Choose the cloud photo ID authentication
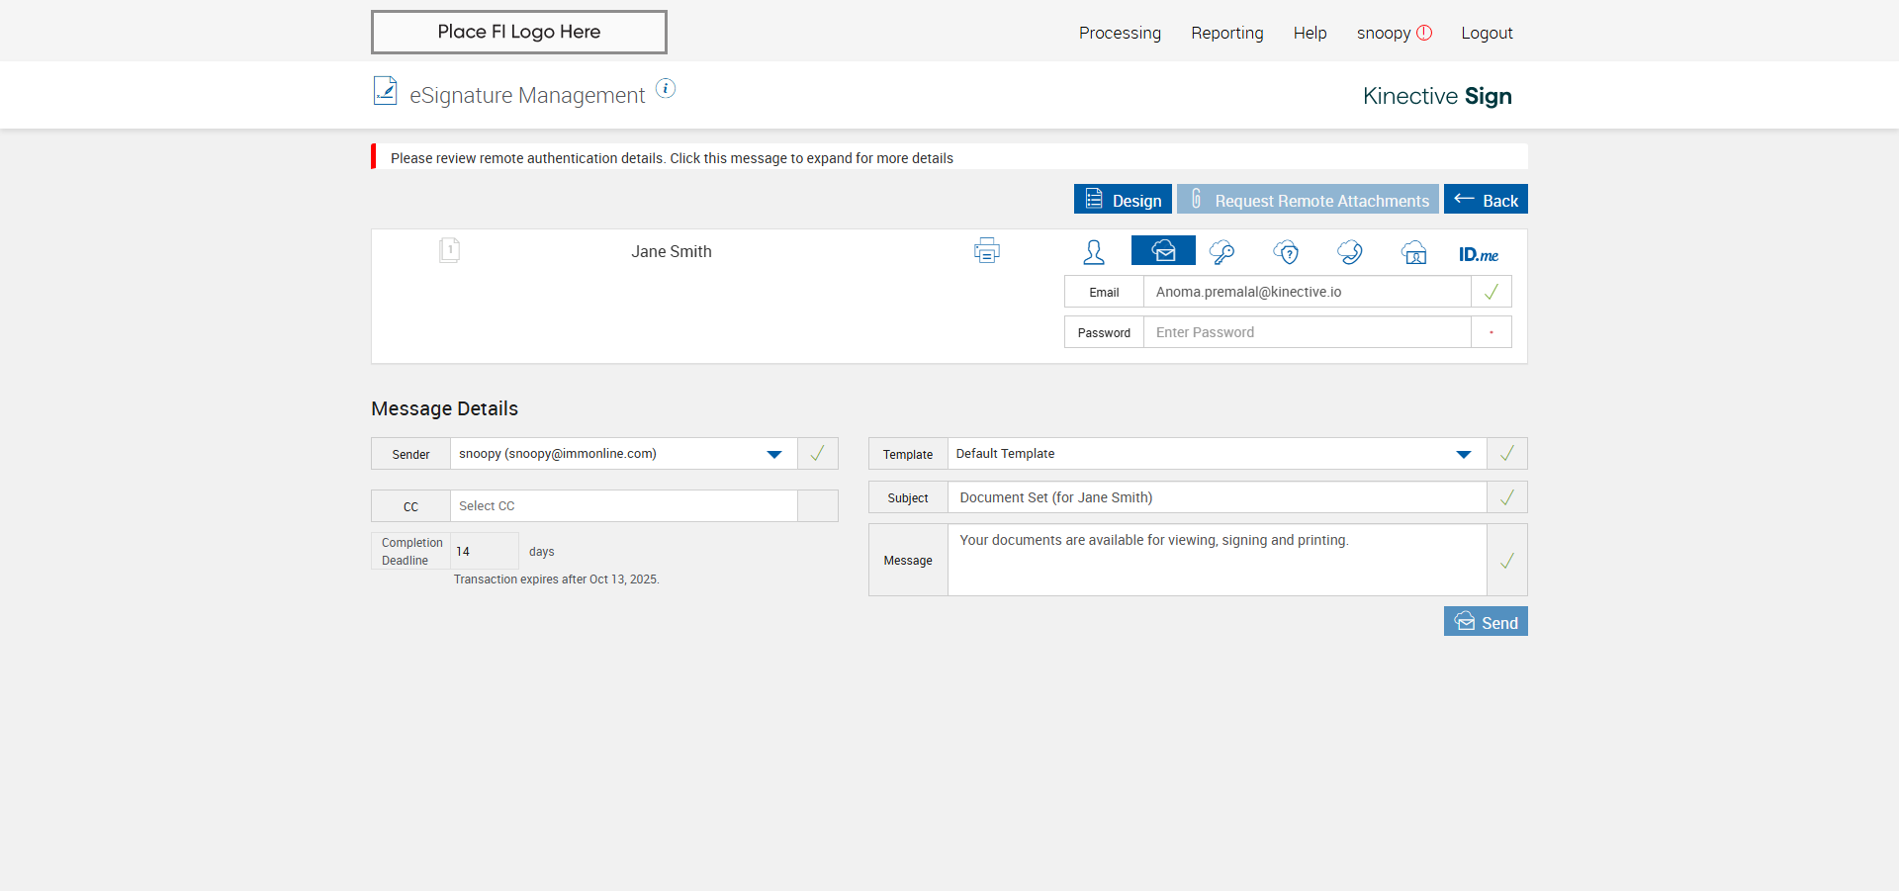The height and width of the screenshot is (891, 1899). 1414,252
